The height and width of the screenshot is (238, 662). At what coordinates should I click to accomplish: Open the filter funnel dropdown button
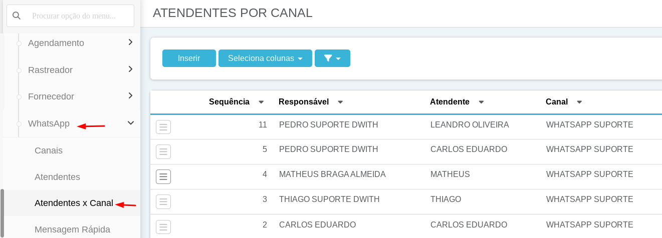tap(332, 58)
